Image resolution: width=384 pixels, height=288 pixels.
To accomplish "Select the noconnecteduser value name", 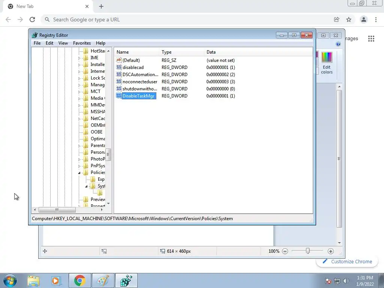I will coord(140,81).
